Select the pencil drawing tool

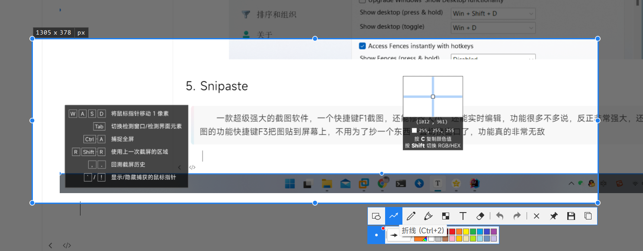(x=411, y=216)
